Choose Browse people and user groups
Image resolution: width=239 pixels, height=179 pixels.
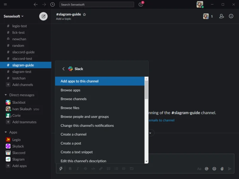click(100, 117)
